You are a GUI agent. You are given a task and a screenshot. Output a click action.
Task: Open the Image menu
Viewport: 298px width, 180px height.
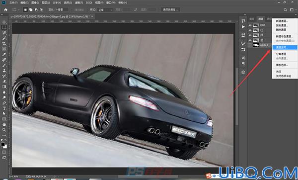point(35,2)
